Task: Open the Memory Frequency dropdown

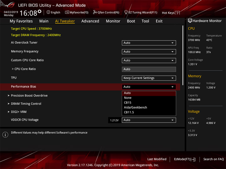Action: (x=149, y=52)
